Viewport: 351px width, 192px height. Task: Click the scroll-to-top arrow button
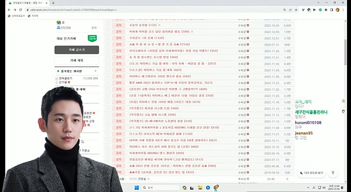[x=333, y=173]
